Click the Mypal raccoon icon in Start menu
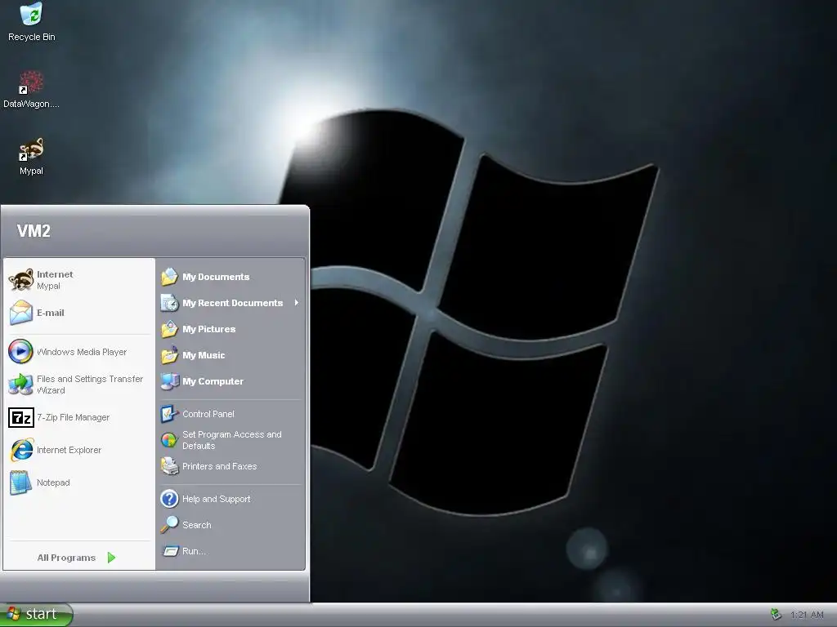 (20, 279)
